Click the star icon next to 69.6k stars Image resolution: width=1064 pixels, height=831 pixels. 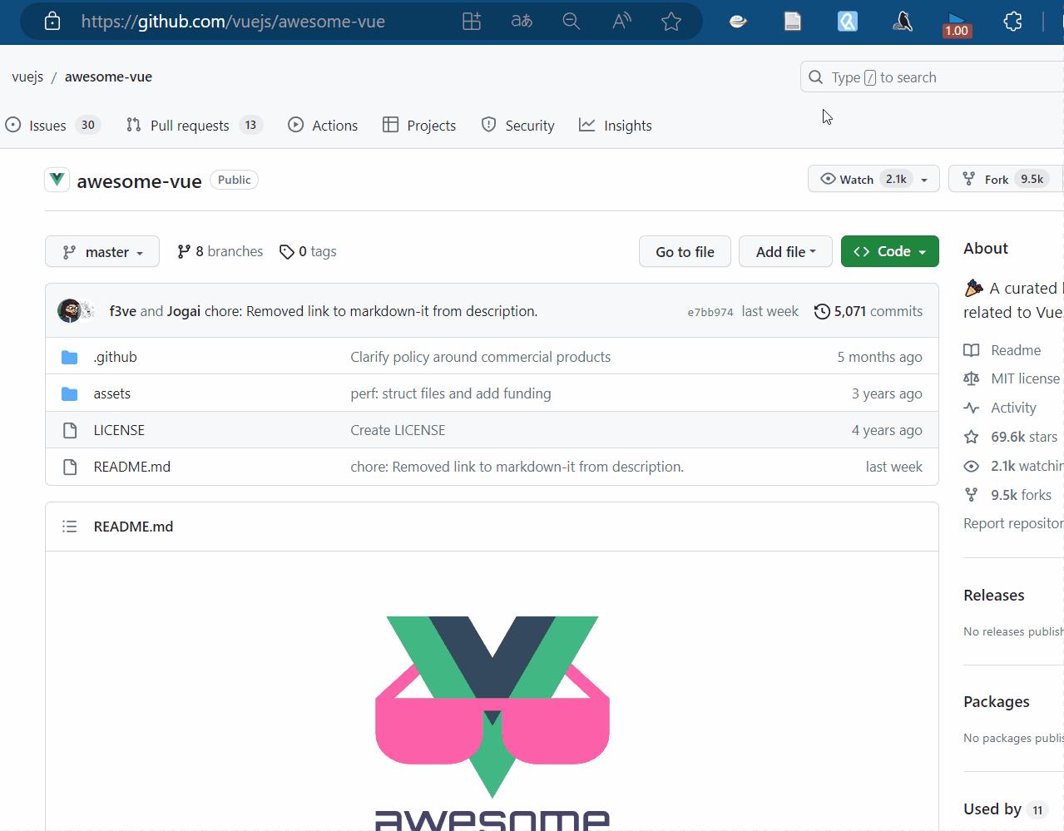click(971, 437)
